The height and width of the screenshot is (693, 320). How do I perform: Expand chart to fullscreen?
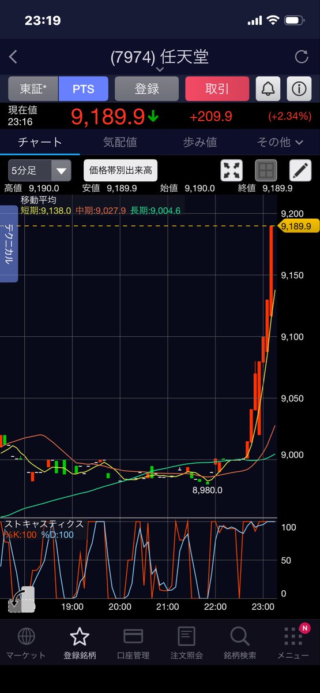click(x=232, y=170)
